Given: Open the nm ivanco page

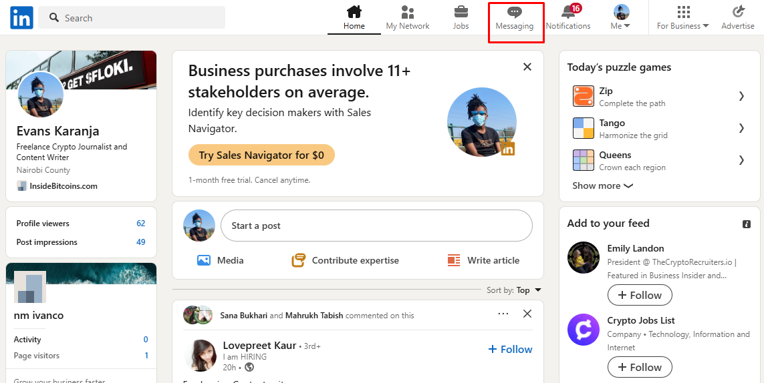Looking at the screenshot, I should (39, 316).
